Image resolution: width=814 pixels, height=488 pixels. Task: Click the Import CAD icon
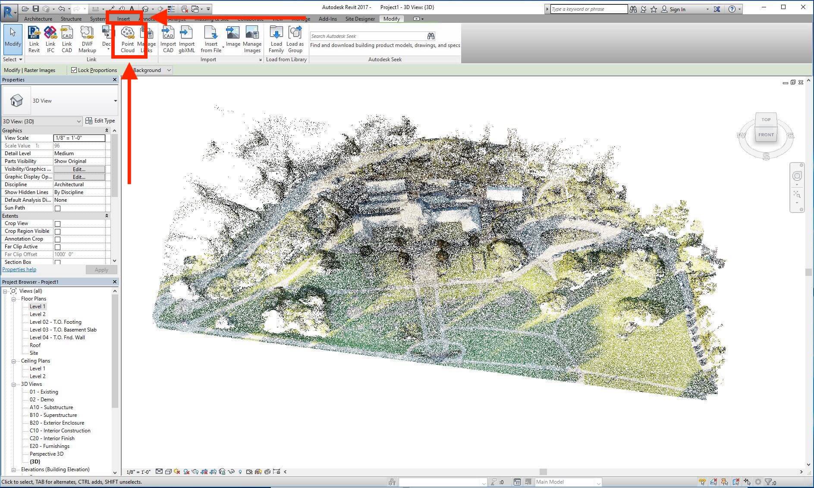[x=168, y=39]
